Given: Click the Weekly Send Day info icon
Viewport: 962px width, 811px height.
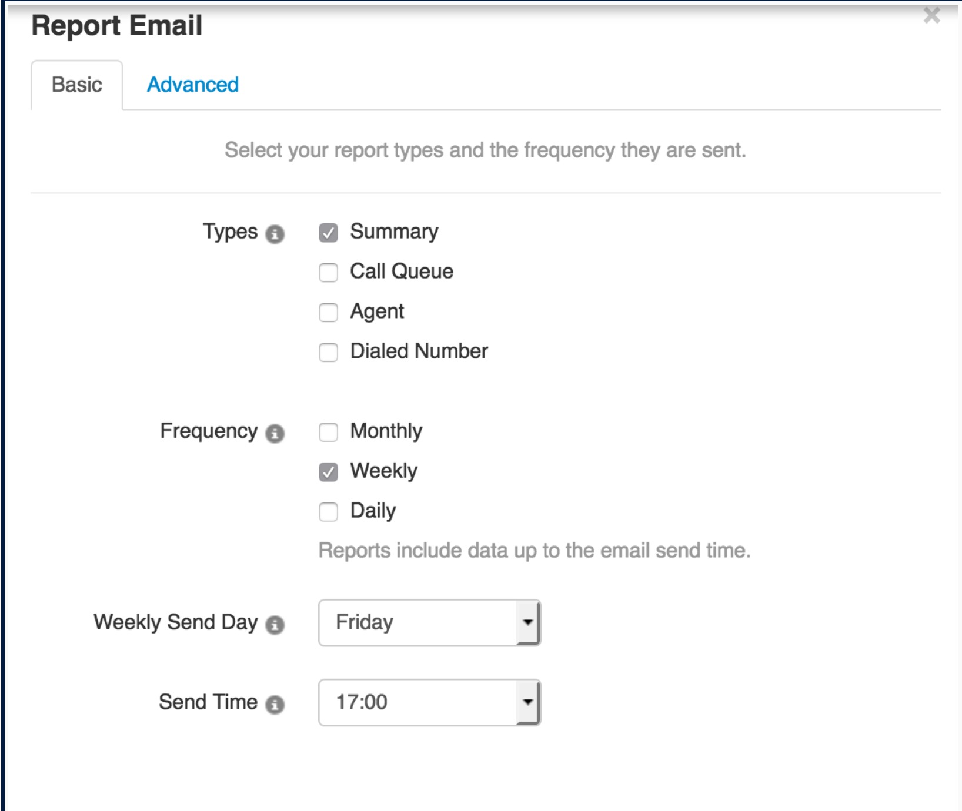Looking at the screenshot, I should [x=276, y=625].
